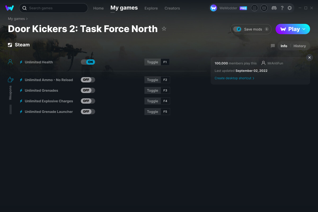
Task: Open the comments chat icon
Action: click(x=273, y=46)
